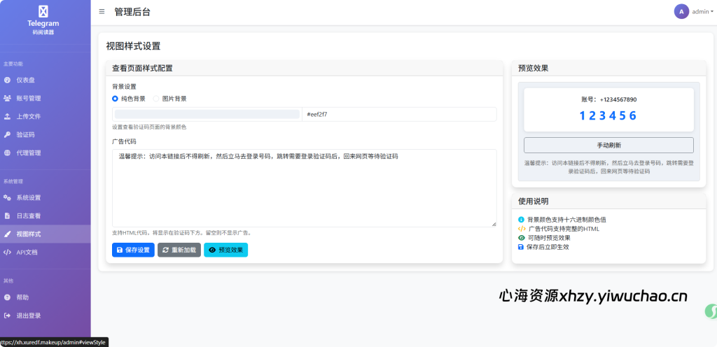Click the key icon beside 验证码
The width and height of the screenshot is (717, 347).
tap(7, 134)
